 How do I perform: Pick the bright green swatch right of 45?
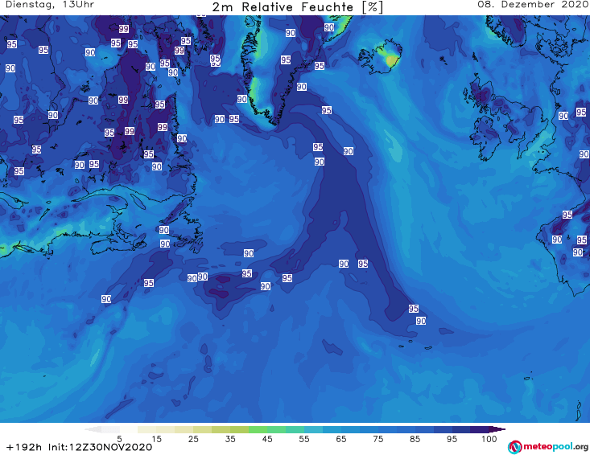click(277, 429)
